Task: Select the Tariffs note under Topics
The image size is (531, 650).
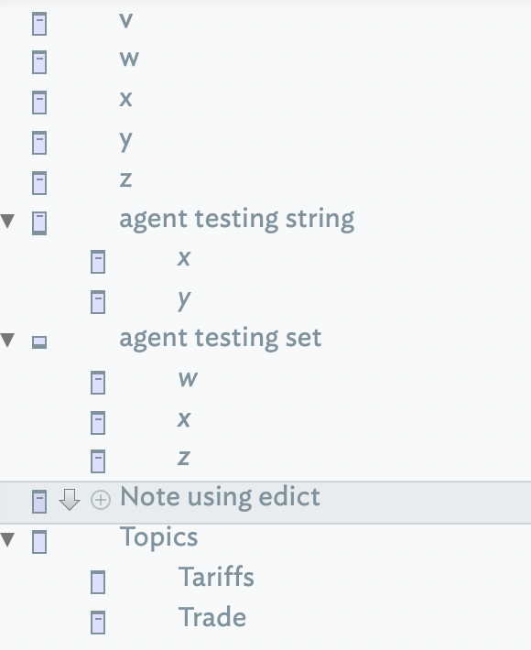Action: (216, 577)
